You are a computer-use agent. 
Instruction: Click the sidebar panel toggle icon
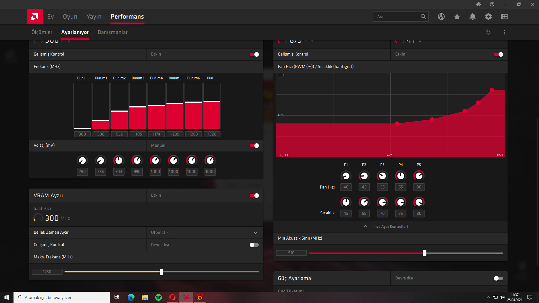[504, 17]
